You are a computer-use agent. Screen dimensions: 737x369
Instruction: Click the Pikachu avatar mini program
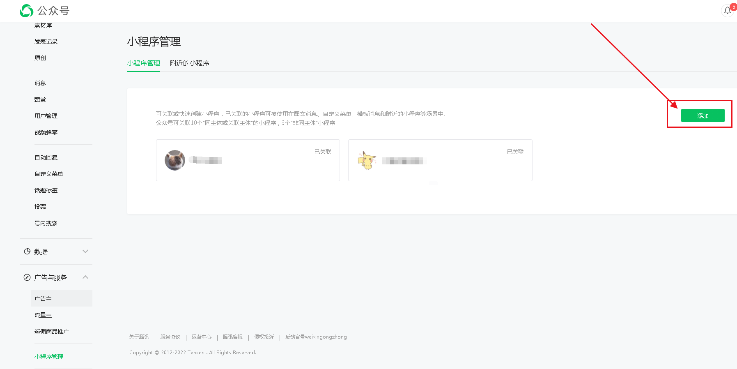[367, 161]
